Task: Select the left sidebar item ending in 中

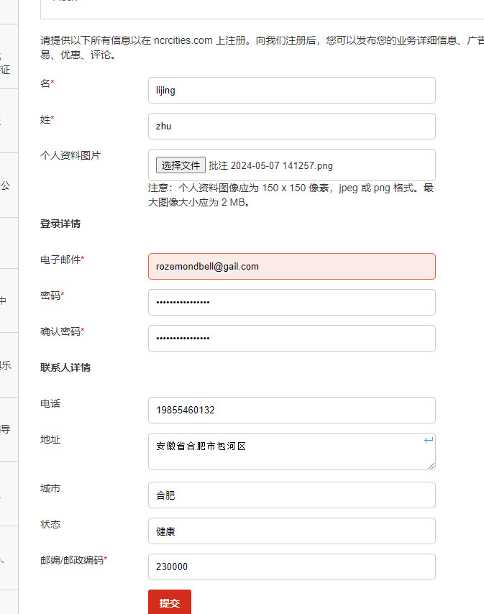Action: 4,301
